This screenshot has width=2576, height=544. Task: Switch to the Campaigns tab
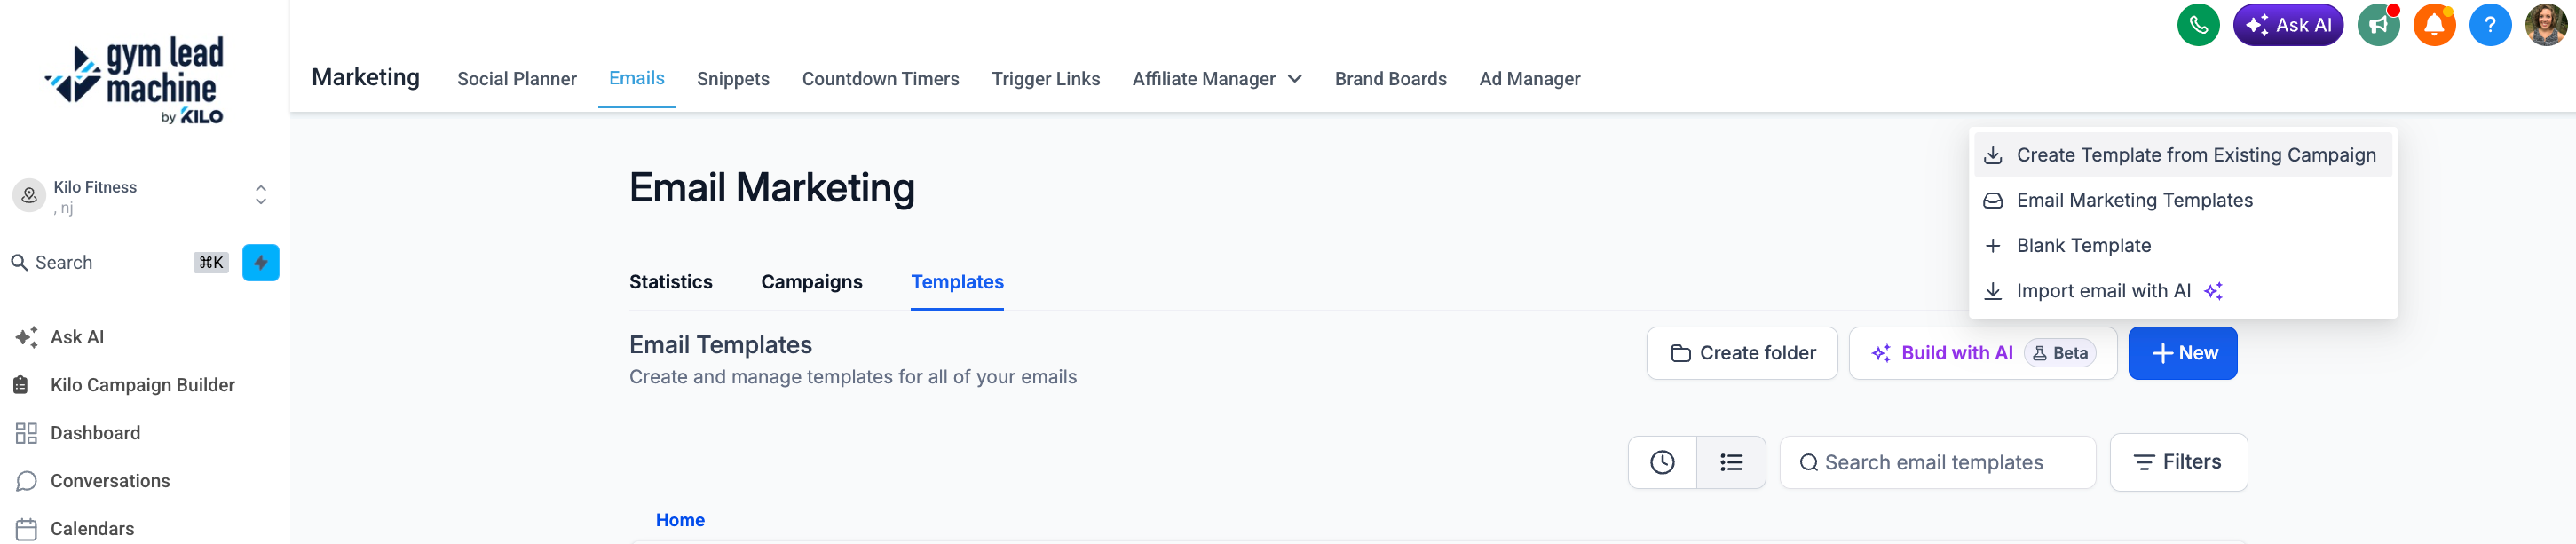(x=811, y=282)
